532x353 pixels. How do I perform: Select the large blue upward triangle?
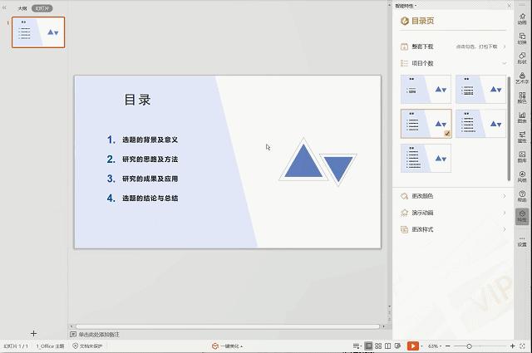coord(303,164)
